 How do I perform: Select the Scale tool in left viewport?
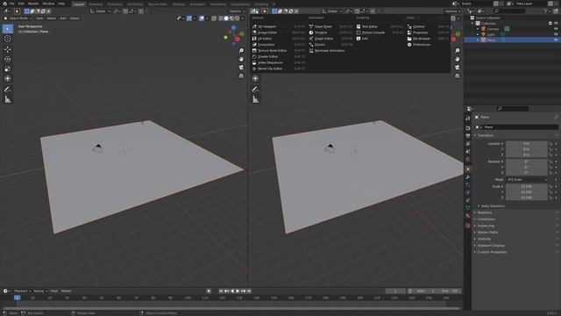point(8,68)
